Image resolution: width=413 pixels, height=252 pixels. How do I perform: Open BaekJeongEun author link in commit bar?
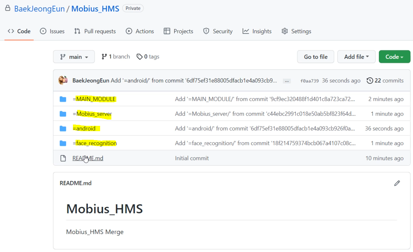(91, 81)
